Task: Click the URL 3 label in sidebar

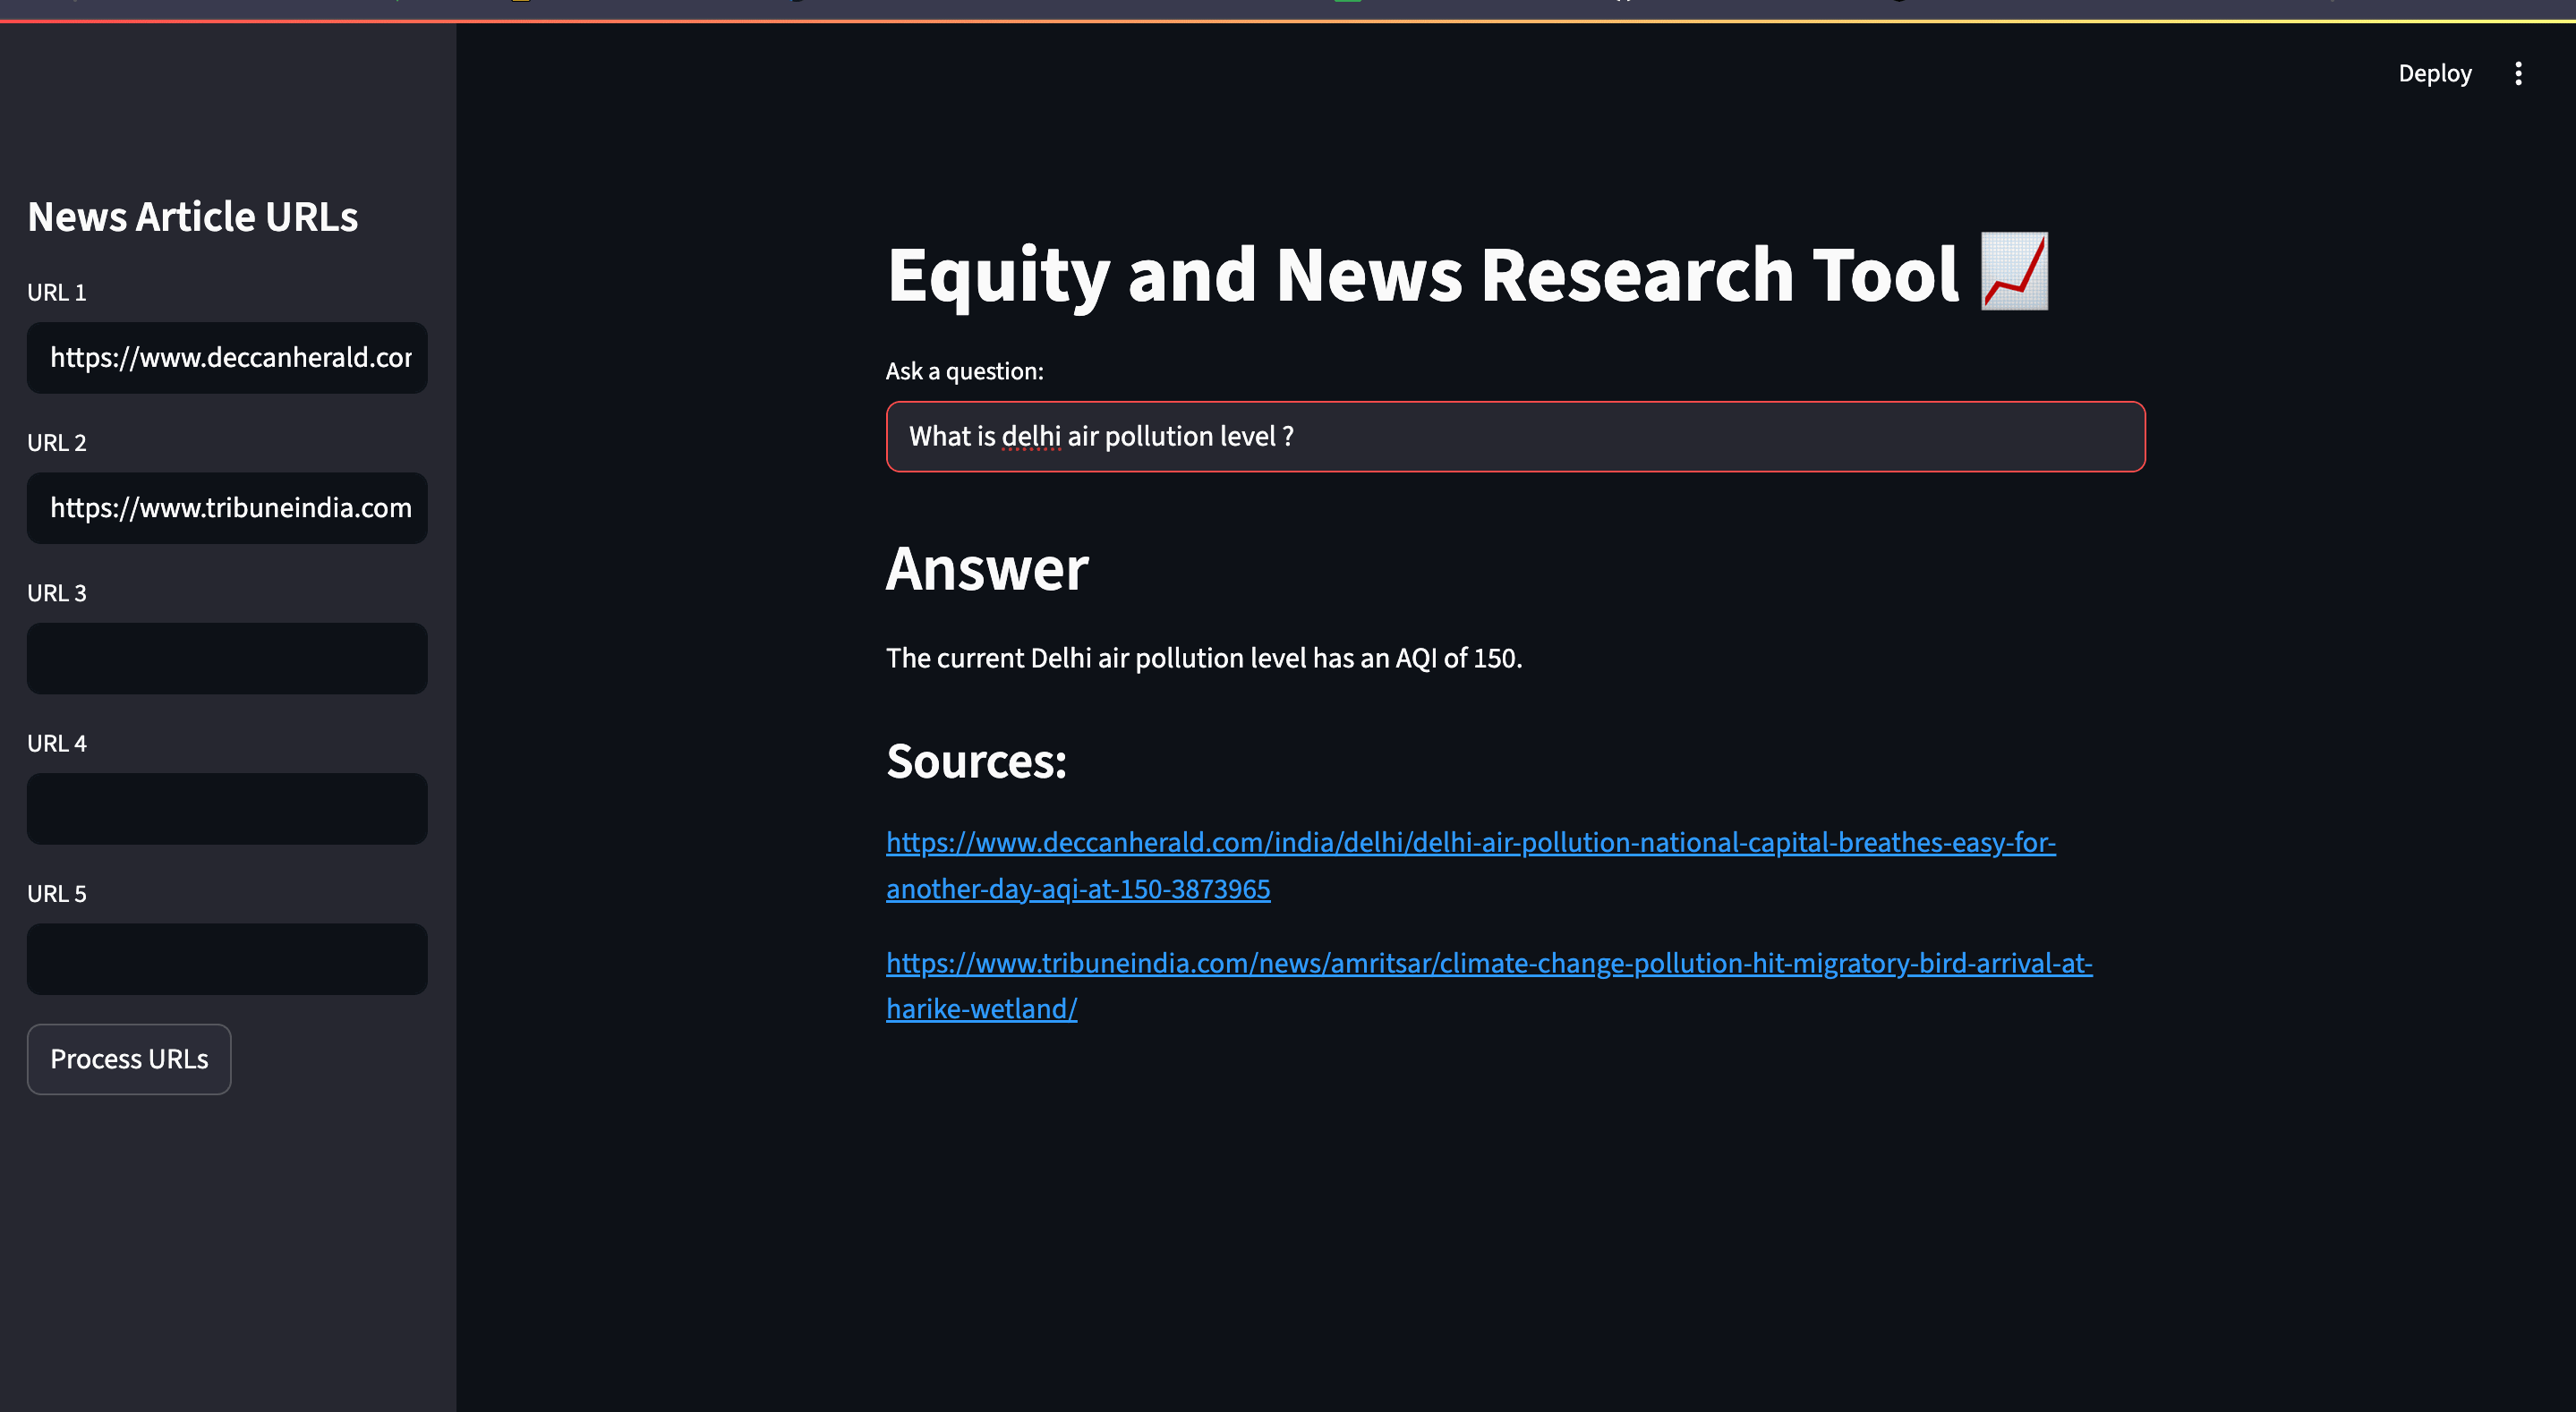Action: (57, 593)
